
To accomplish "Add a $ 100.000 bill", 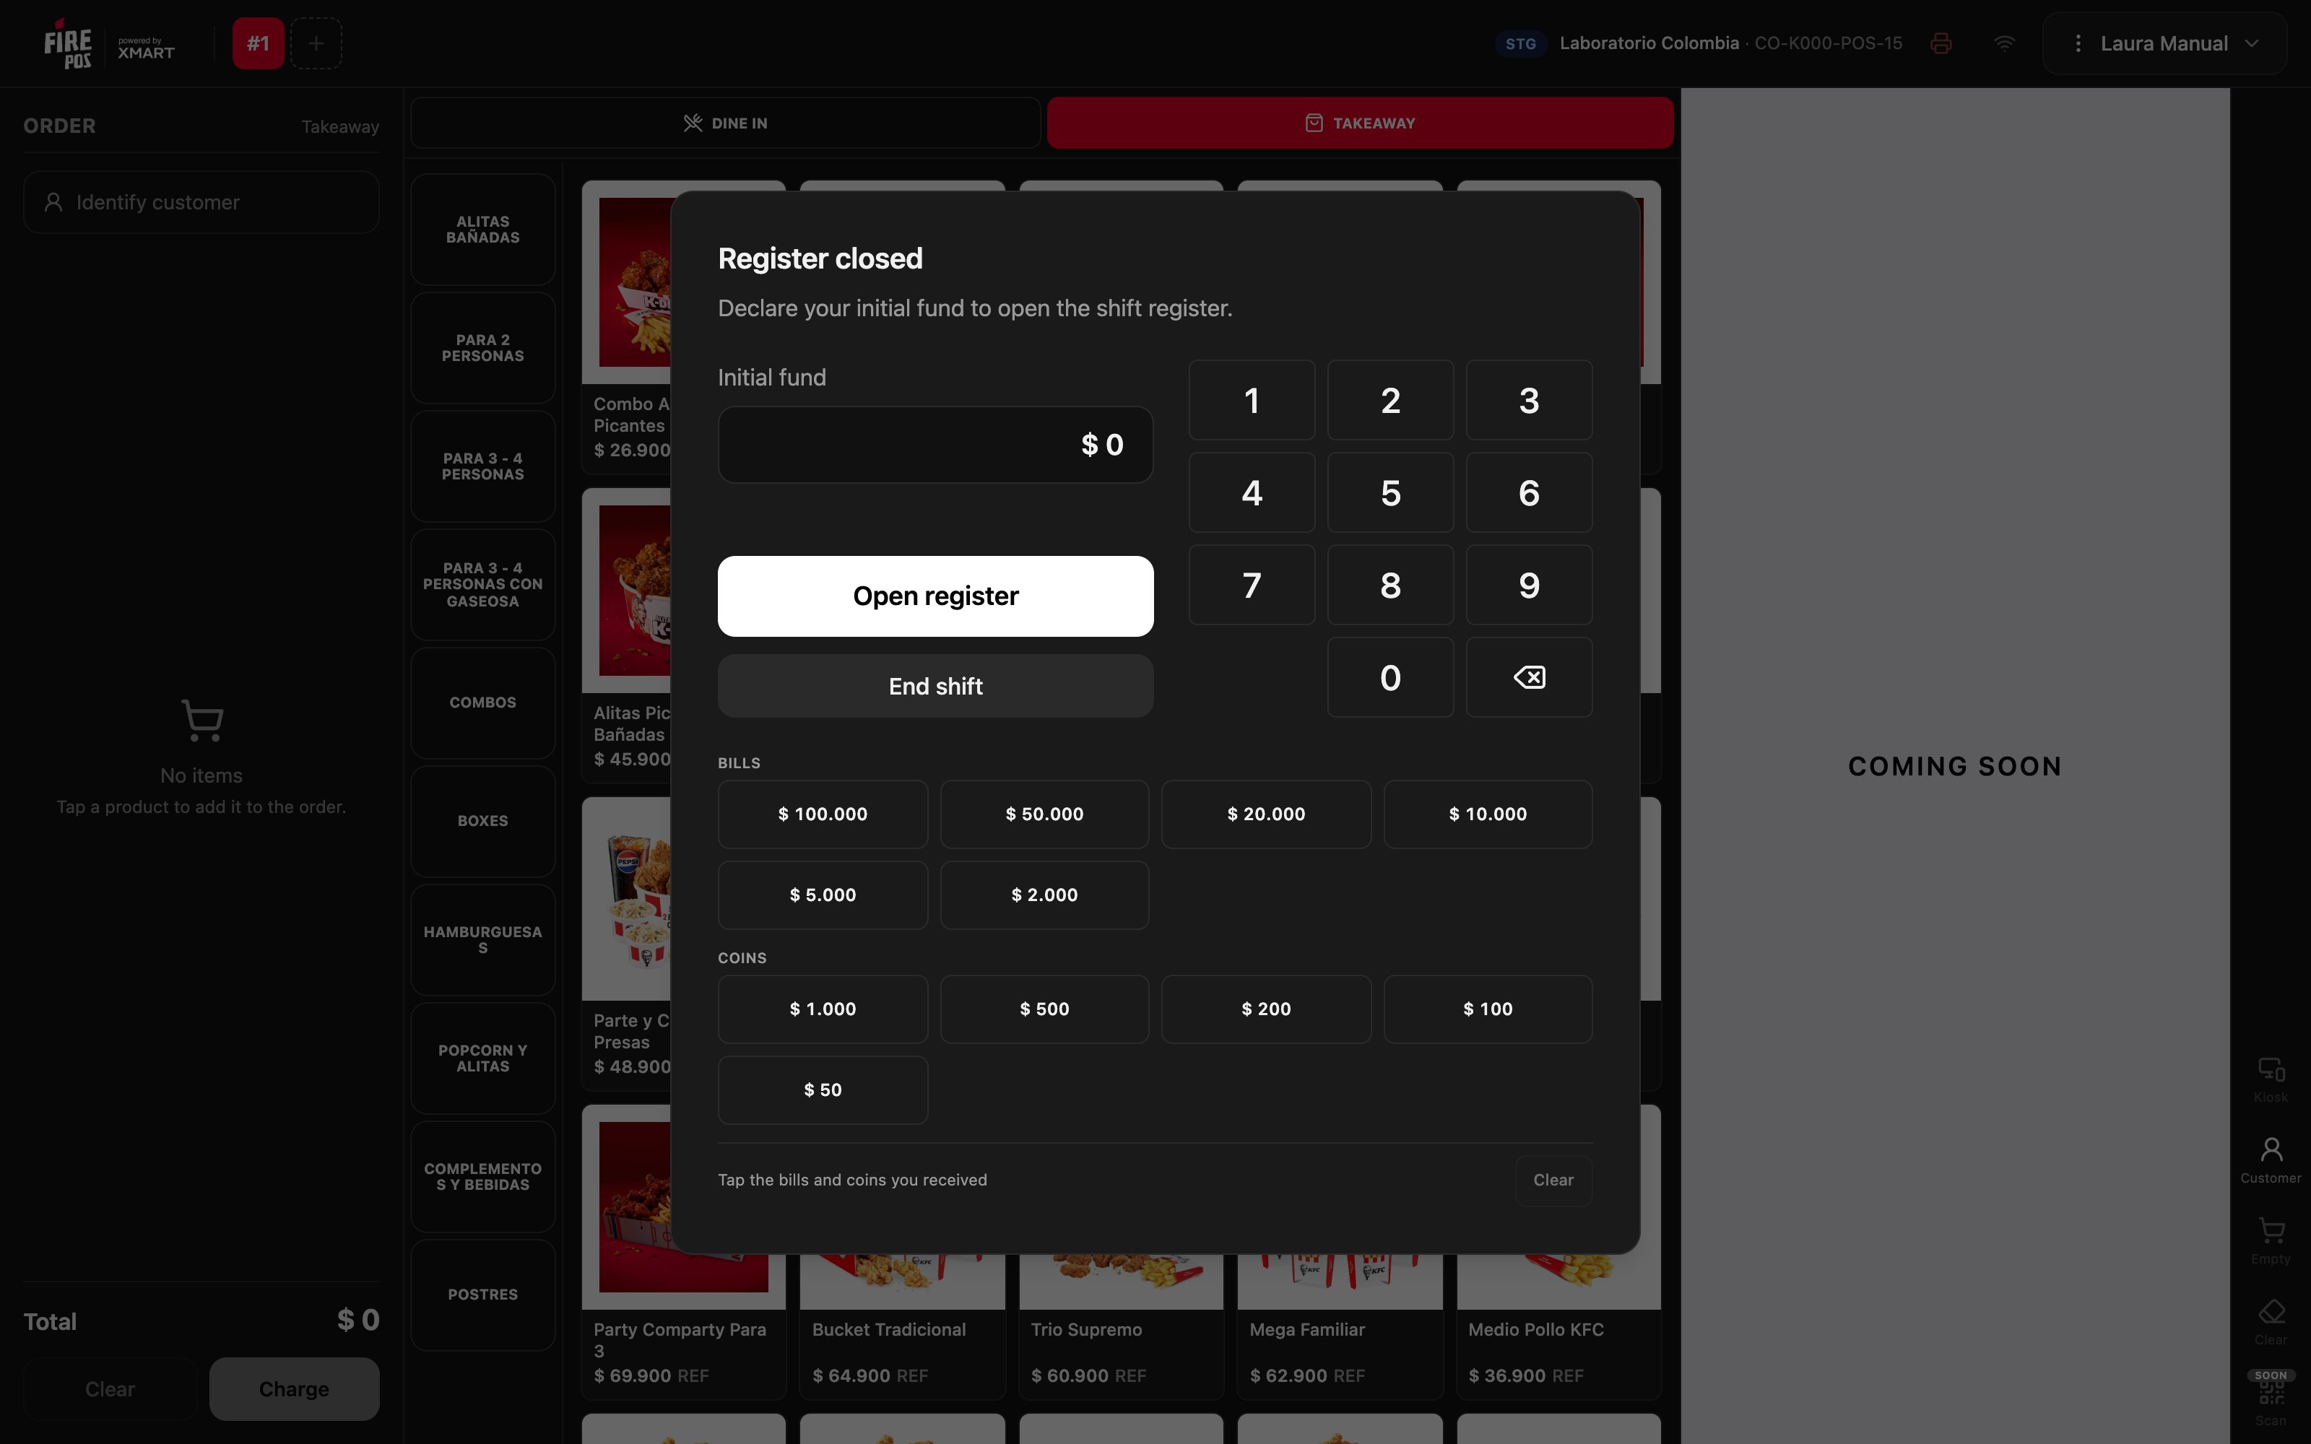I will point(823,814).
